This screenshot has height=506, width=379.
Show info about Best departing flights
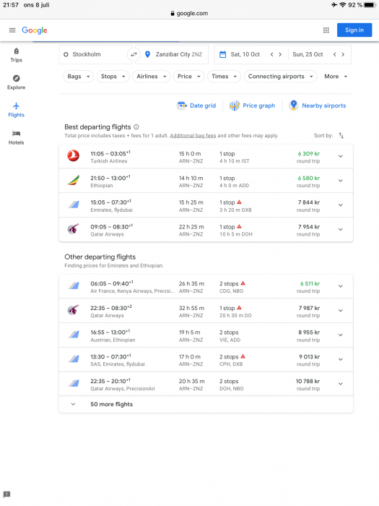pyautogui.click(x=136, y=126)
